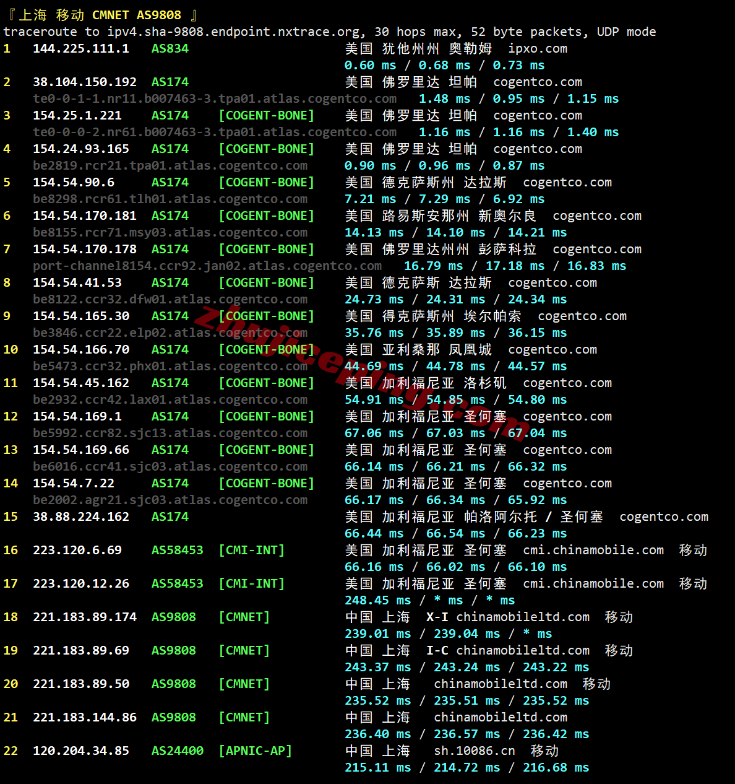Image resolution: width=735 pixels, height=784 pixels.
Task: Click the domain ipxo.com on hop 1
Action: point(537,48)
